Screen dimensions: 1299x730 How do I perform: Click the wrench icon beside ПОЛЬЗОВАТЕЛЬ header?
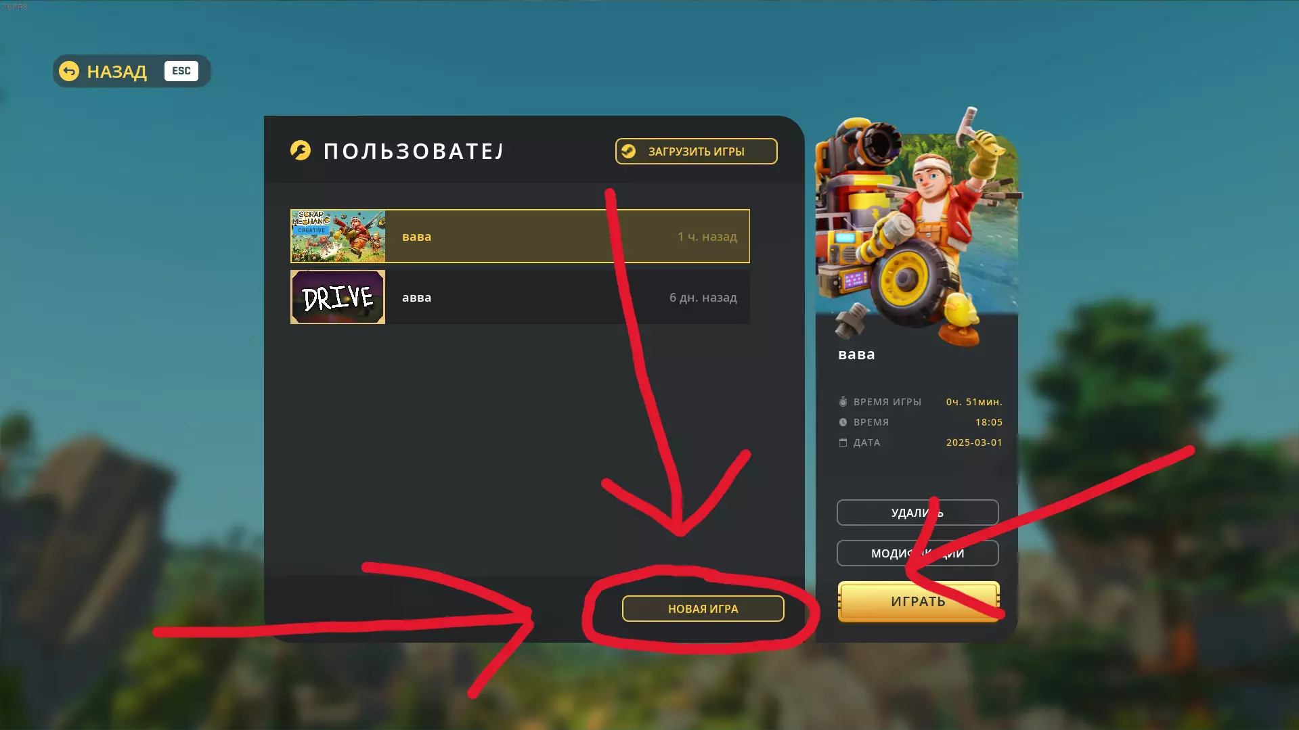click(x=301, y=150)
